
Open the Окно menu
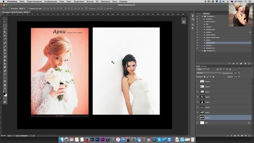(x=115, y=1)
